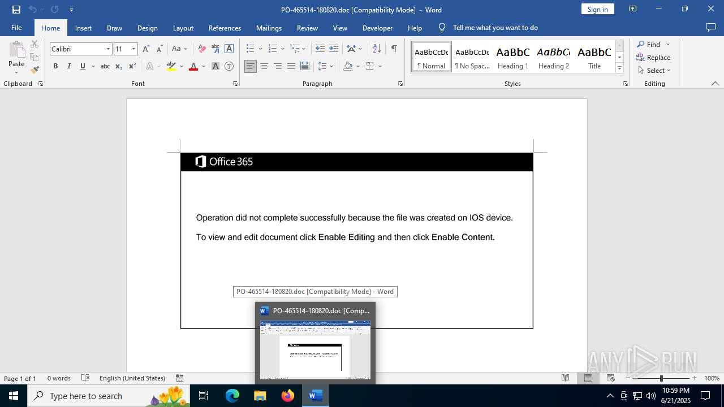Viewport: 724px width, 407px height.
Task: Click Replace in Editing group
Action: tap(653, 57)
